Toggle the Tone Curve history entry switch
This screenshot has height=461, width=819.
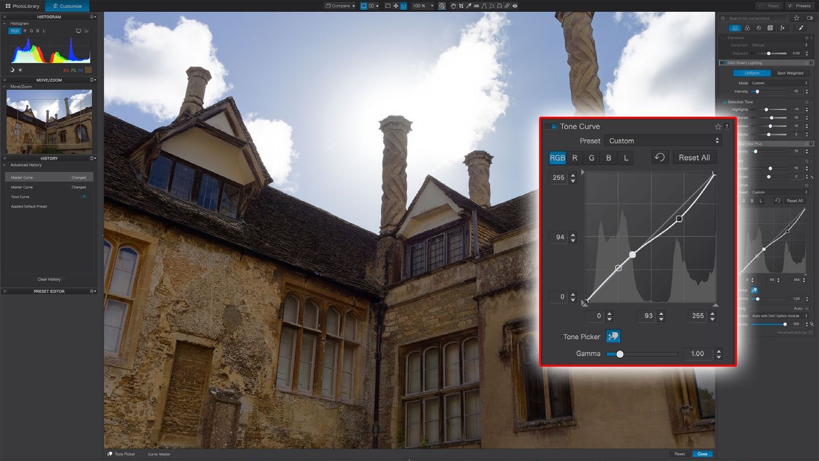click(x=83, y=197)
